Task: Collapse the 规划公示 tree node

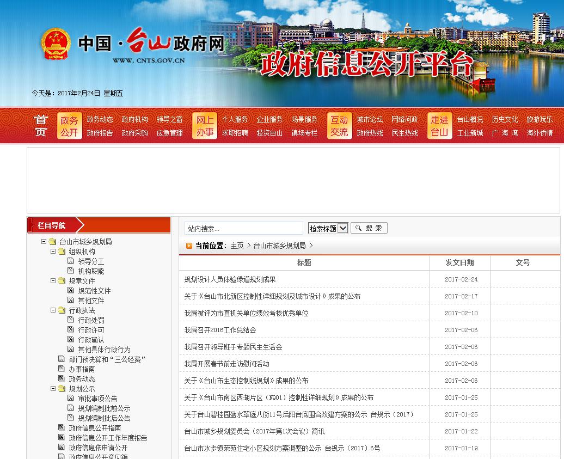Action: (x=53, y=389)
